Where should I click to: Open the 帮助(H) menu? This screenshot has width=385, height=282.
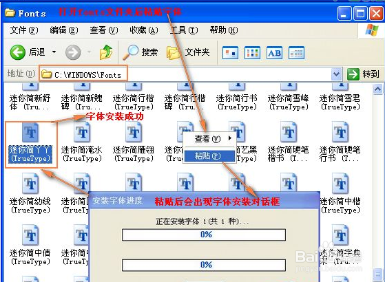point(224,30)
